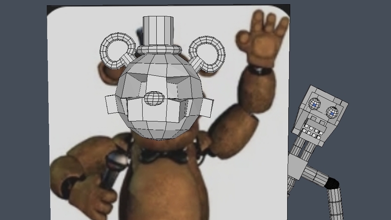
Task: Select the top hat cylinder mesh
Action: pyautogui.click(x=158, y=30)
